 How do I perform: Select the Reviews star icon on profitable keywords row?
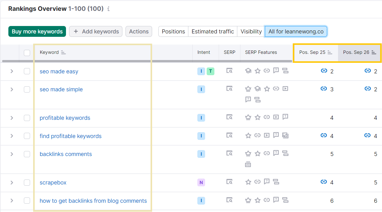point(257,118)
